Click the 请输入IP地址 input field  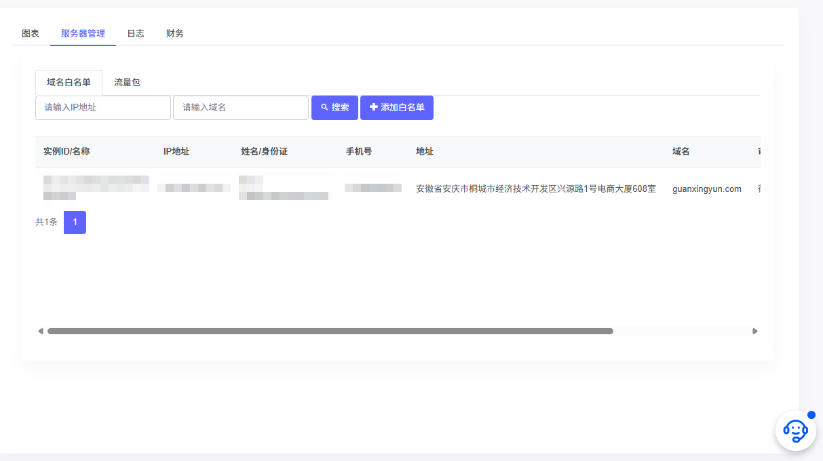pos(102,107)
